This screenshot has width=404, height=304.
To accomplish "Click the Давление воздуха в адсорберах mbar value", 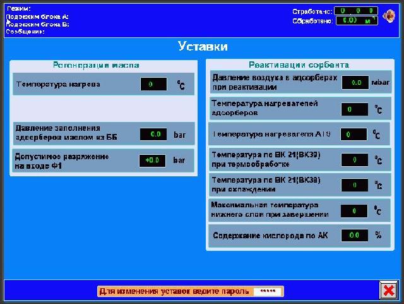I will [x=355, y=83].
